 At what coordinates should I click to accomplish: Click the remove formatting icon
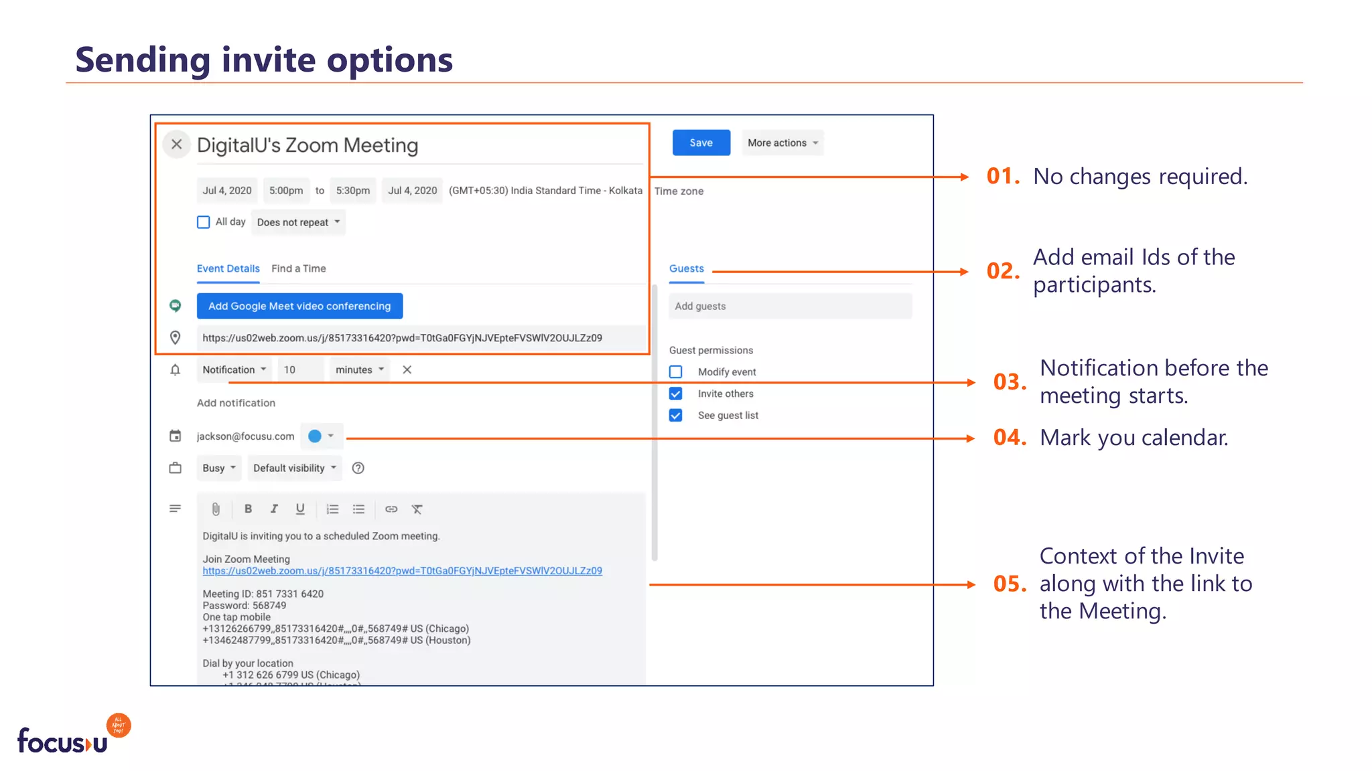pos(417,509)
